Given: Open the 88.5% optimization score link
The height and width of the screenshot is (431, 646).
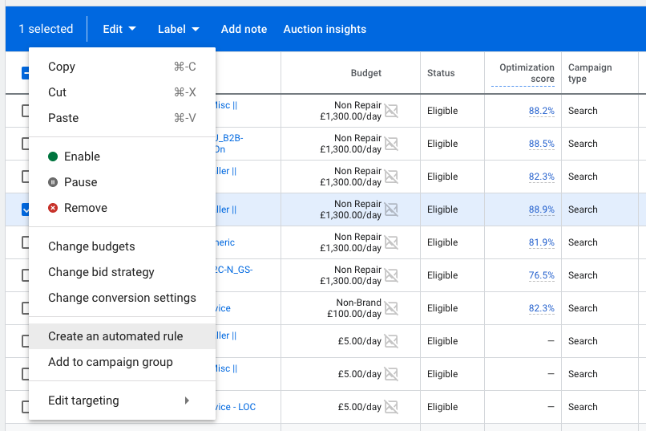Looking at the screenshot, I should [541, 144].
